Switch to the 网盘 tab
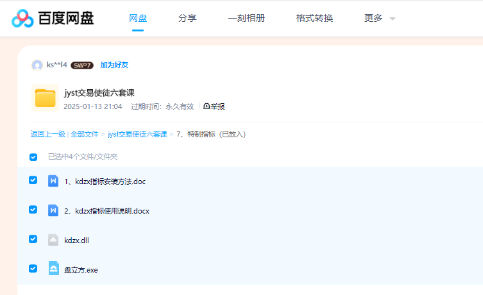The height and width of the screenshot is (295, 483). coord(138,18)
